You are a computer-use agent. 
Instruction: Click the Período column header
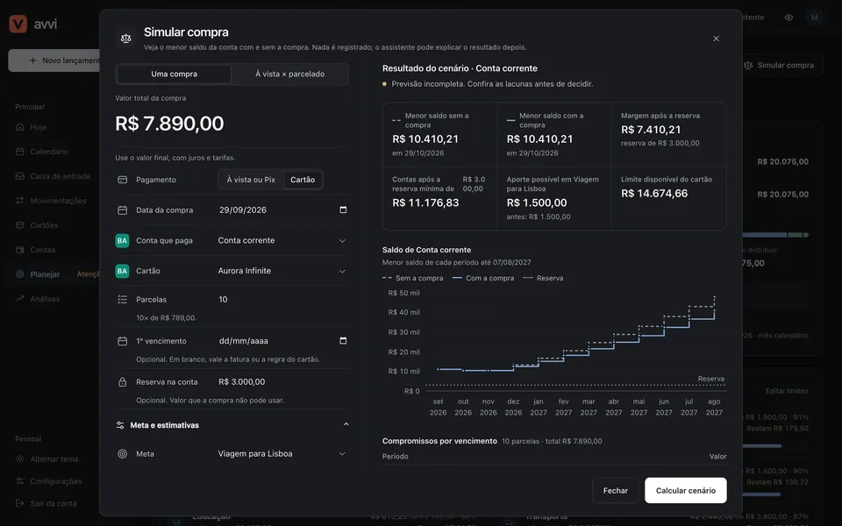tap(396, 457)
